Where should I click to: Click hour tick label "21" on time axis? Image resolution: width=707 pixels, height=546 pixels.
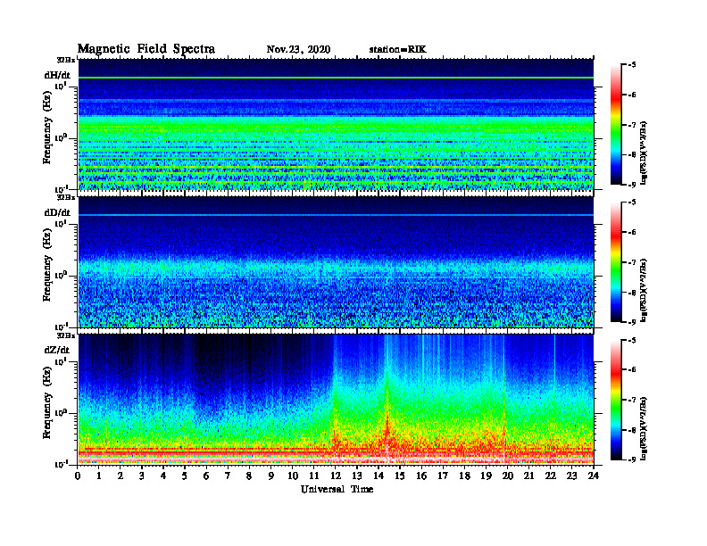point(528,476)
